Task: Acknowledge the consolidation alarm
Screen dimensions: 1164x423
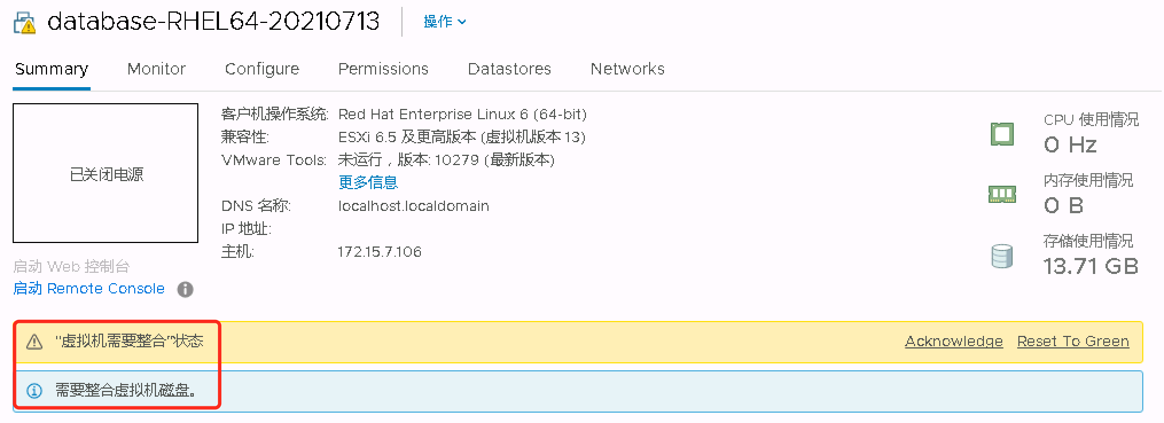Action: 954,342
